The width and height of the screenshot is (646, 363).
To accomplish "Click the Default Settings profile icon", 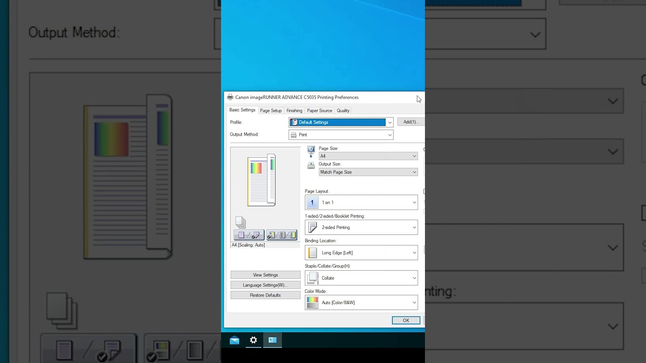I will 295,122.
